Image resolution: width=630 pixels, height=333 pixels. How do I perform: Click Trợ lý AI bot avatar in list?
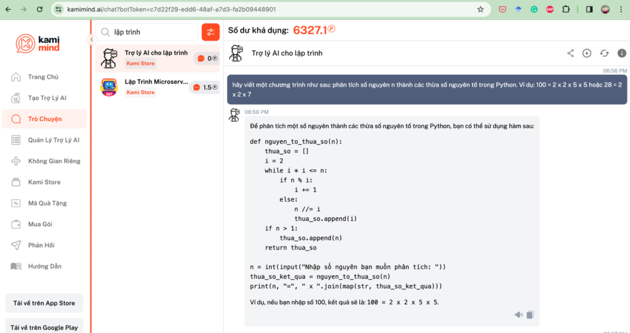pyautogui.click(x=109, y=58)
